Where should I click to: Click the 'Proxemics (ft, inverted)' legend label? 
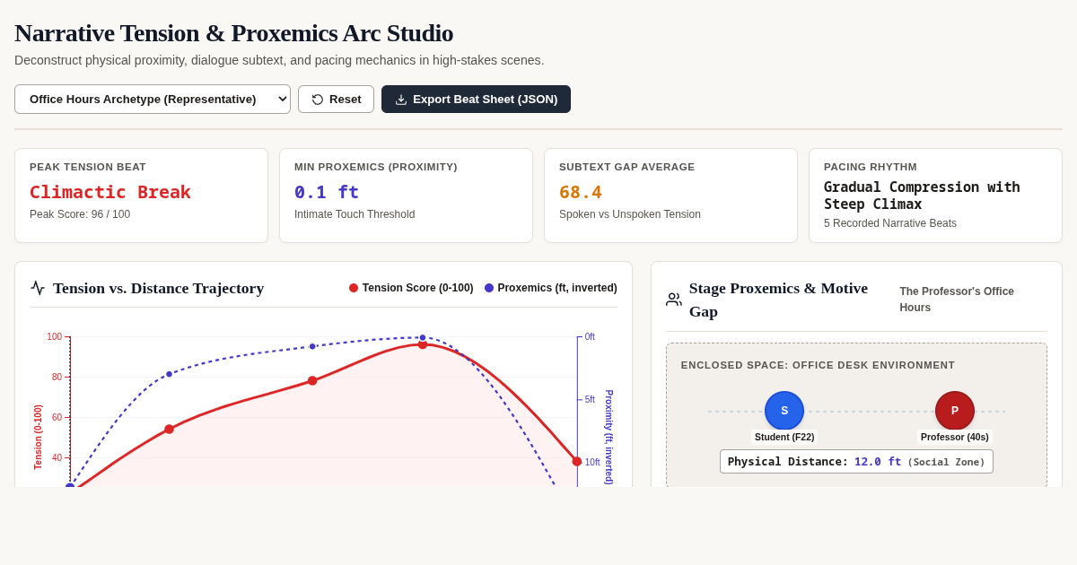coord(557,288)
